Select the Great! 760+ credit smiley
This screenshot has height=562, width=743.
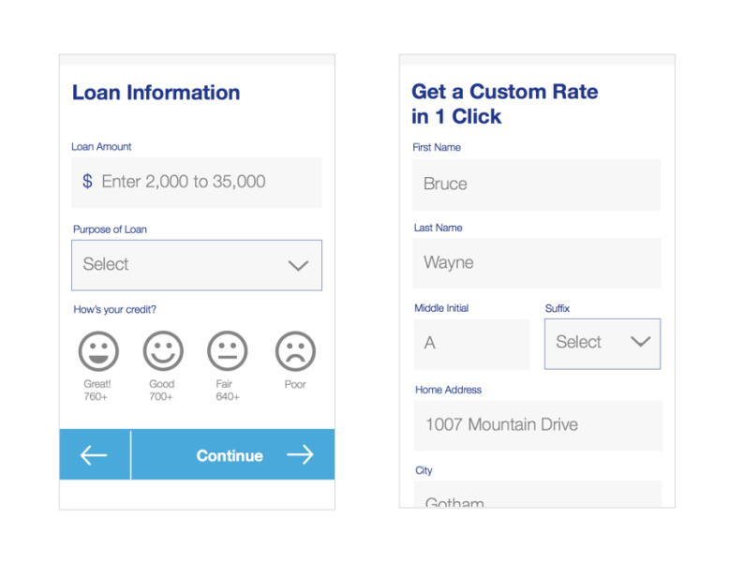[98, 351]
